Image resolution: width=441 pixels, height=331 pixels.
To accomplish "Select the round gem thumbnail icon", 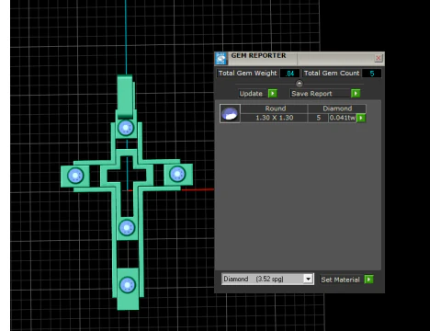I will (230, 113).
